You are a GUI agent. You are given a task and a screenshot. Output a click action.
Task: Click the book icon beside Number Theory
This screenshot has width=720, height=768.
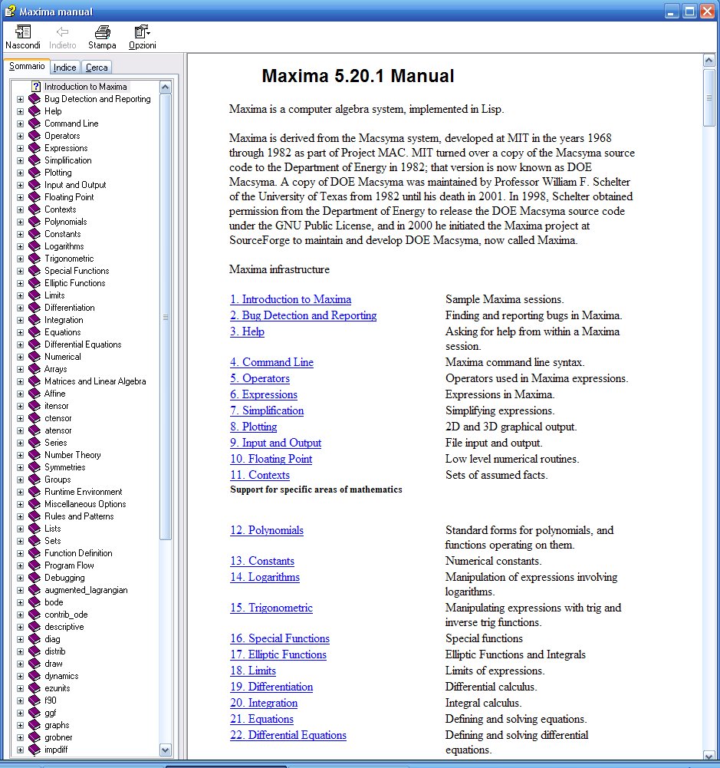pos(35,455)
